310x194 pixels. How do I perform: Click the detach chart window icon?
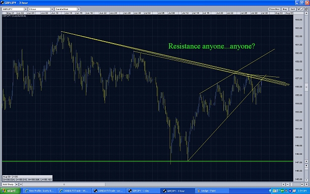(x=307, y=9)
